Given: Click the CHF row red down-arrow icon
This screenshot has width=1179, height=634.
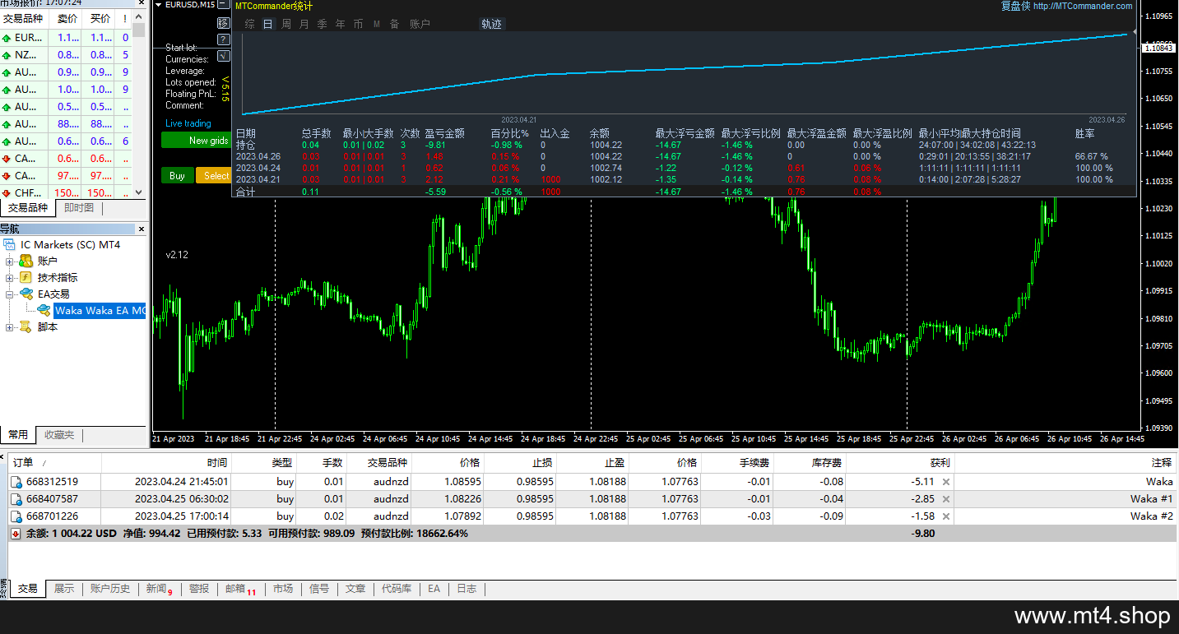Looking at the screenshot, I should tap(7, 193).
